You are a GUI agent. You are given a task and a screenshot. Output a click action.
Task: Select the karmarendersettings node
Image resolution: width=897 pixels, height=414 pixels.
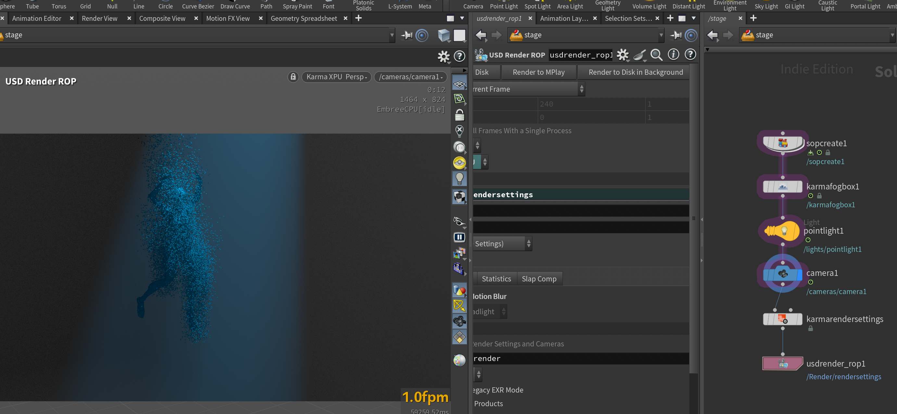pyautogui.click(x=782, y=319)
